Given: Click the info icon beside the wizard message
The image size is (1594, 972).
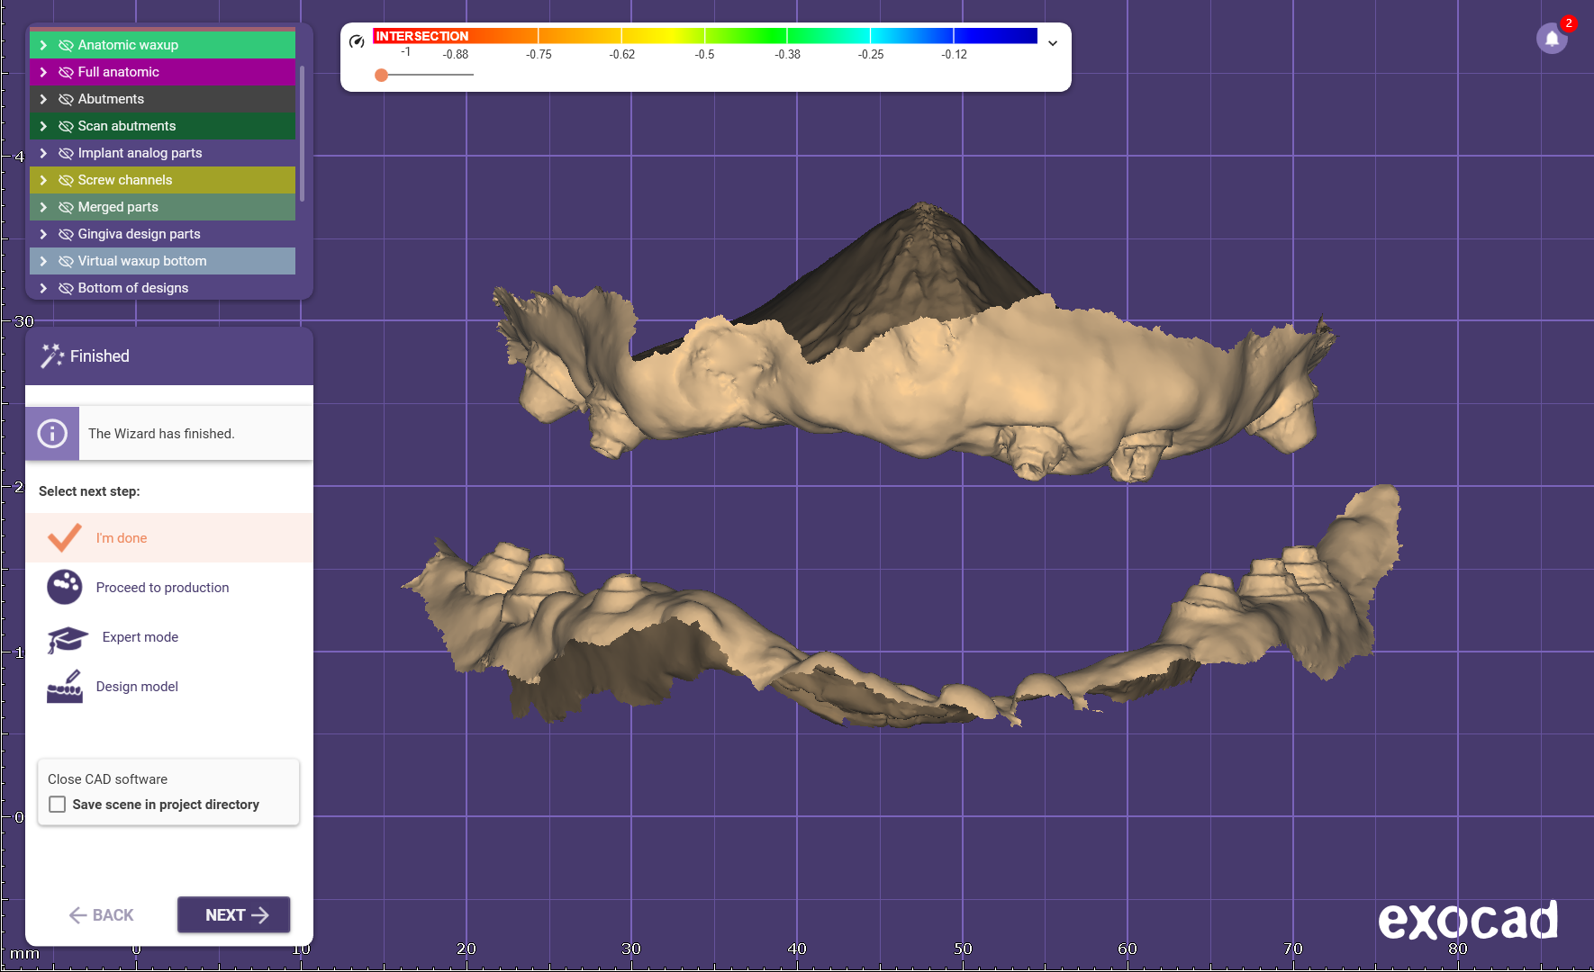Looking at the screenshot, I should (52, 434).
